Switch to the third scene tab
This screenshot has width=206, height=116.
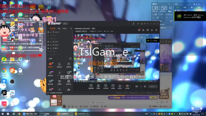tap(65, 28)
